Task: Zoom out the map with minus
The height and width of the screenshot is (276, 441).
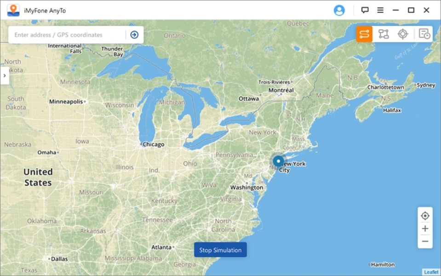Action: 425,241
